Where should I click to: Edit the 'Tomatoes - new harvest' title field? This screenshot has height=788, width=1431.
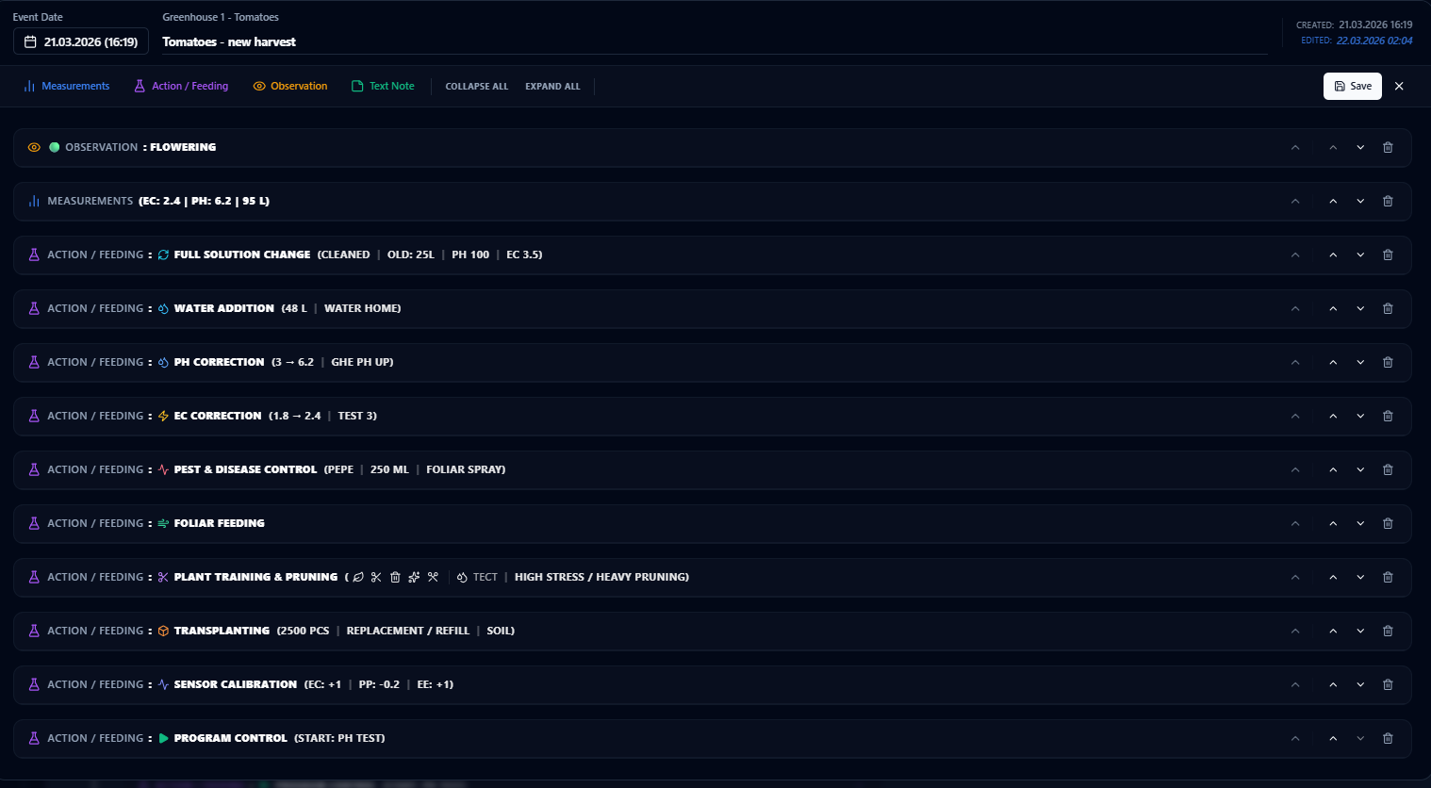[715, 41]
